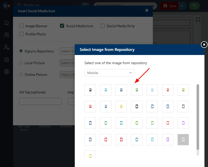Open the Save button dropdown arrow
The image size is (208, 167).
182,6
